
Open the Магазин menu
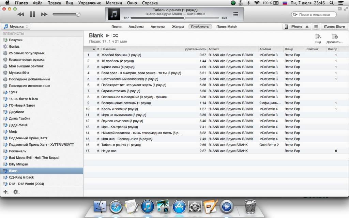tap(114, 3)
